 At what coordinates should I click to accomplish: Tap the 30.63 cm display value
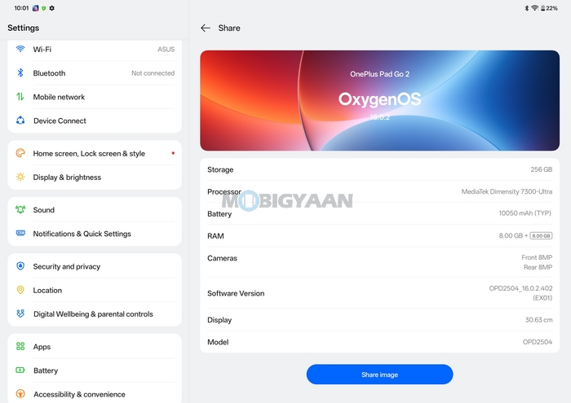[538, 320]
